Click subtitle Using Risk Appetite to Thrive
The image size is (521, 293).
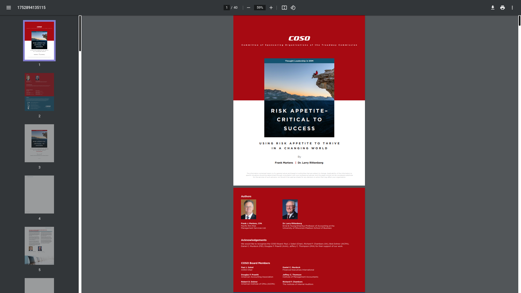tap(300, 146)
